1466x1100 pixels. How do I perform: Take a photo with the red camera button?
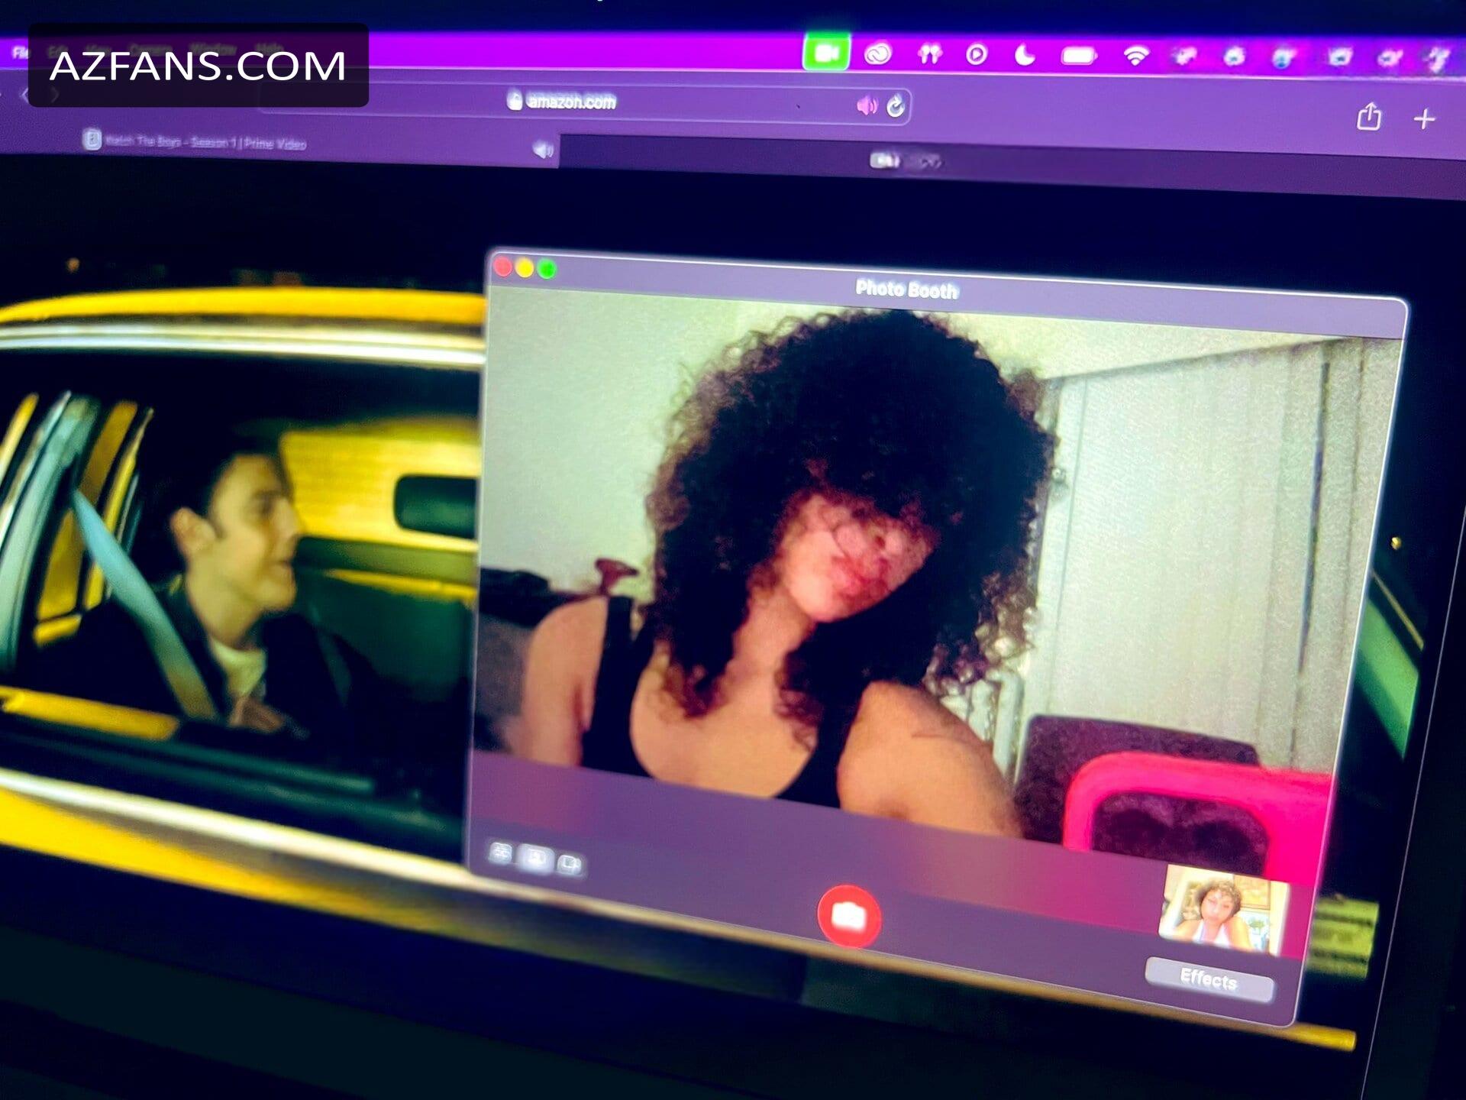(x=849, y=916)
